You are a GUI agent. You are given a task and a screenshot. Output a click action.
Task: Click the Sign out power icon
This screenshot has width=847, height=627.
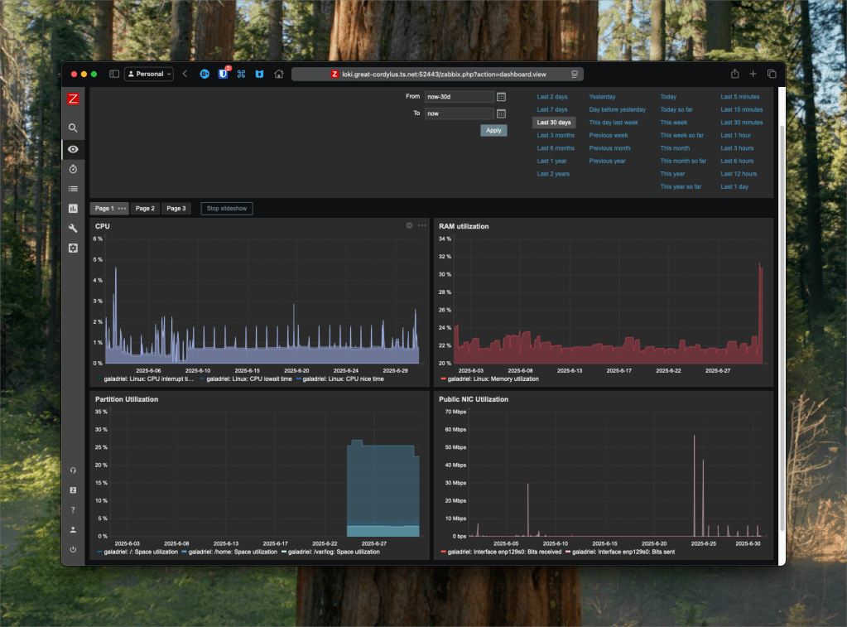[73, 549]
